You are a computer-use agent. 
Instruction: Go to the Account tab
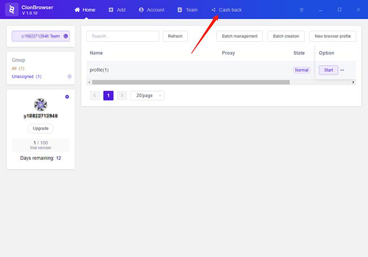[152, 10]
